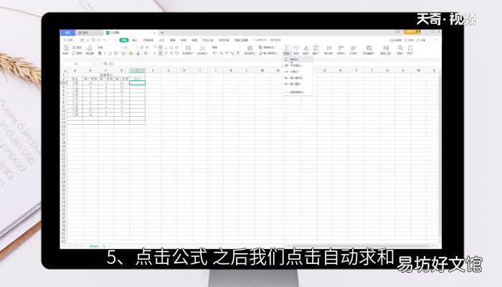Click the vertical scrollbar at right

click(x=440, y=157)
